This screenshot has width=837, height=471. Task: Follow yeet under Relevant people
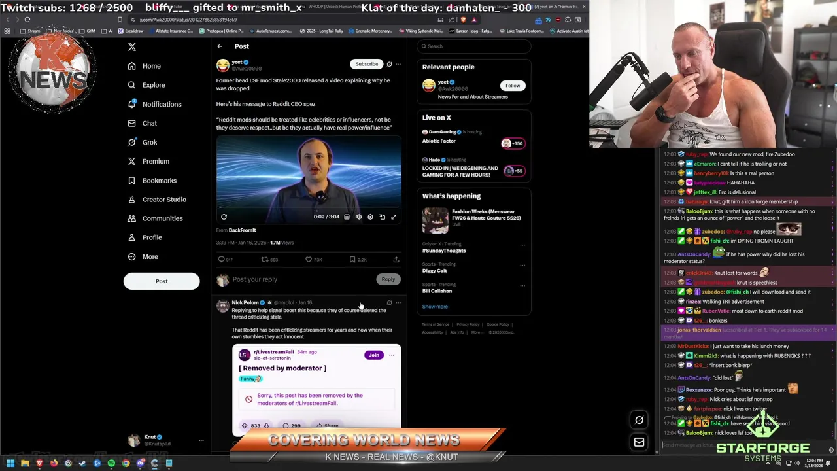click(x=513, y=86)
